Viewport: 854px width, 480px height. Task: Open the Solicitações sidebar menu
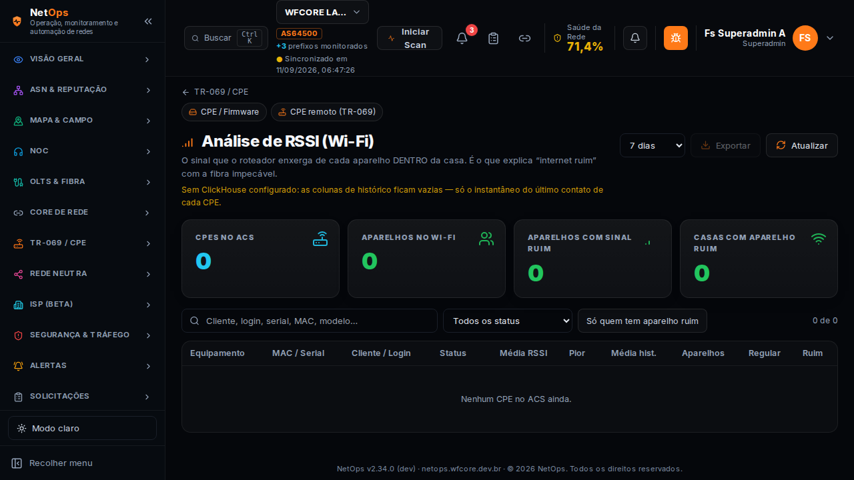(82, 397)
